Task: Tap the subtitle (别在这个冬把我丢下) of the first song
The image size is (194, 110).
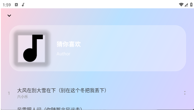Action: pos(82,91)
